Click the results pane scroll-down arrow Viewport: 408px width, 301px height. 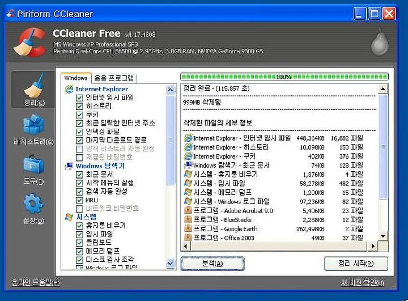[383, 236]
